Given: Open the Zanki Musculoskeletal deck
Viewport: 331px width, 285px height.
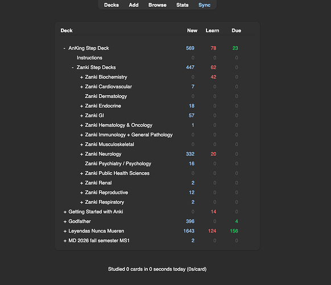Looking at the screenshot, I should pos(110,144).
